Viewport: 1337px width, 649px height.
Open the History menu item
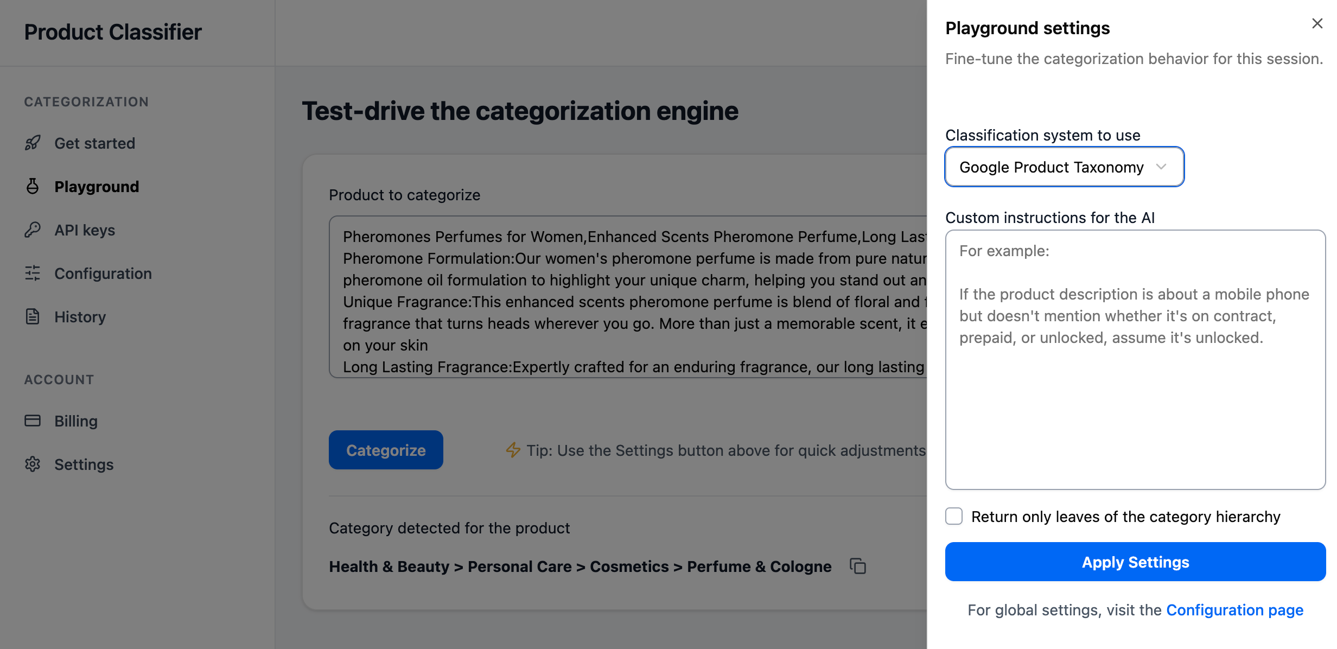[80, 317]
